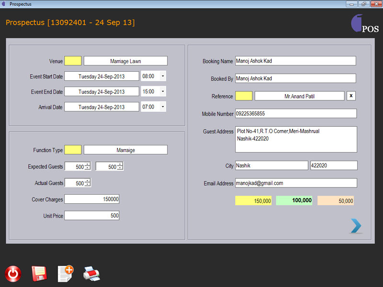The image size is (383, 287).
Task: Click the Email Address field
Action: tap(295, 183)
